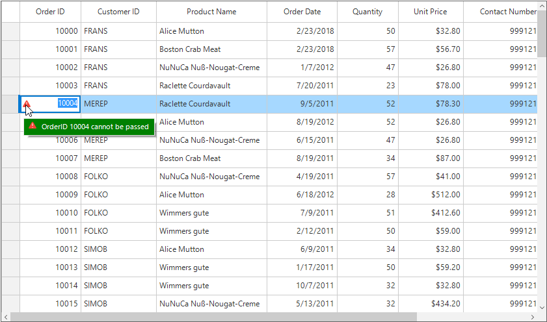The height and width of the screenshot is (322, 547).
Task: Click Boston Crab Meat in order 10007 row
Action: click(190, 158)
